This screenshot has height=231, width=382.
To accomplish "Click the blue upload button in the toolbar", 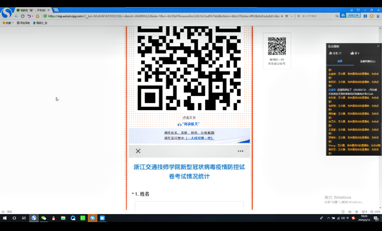I will 353,15.
